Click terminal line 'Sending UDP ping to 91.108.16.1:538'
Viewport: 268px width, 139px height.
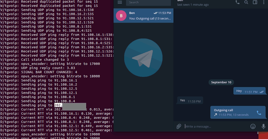point(47,10)
